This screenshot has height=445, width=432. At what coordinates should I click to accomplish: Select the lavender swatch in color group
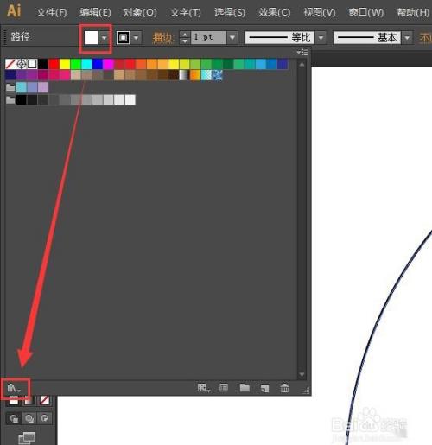pos(43,87)
